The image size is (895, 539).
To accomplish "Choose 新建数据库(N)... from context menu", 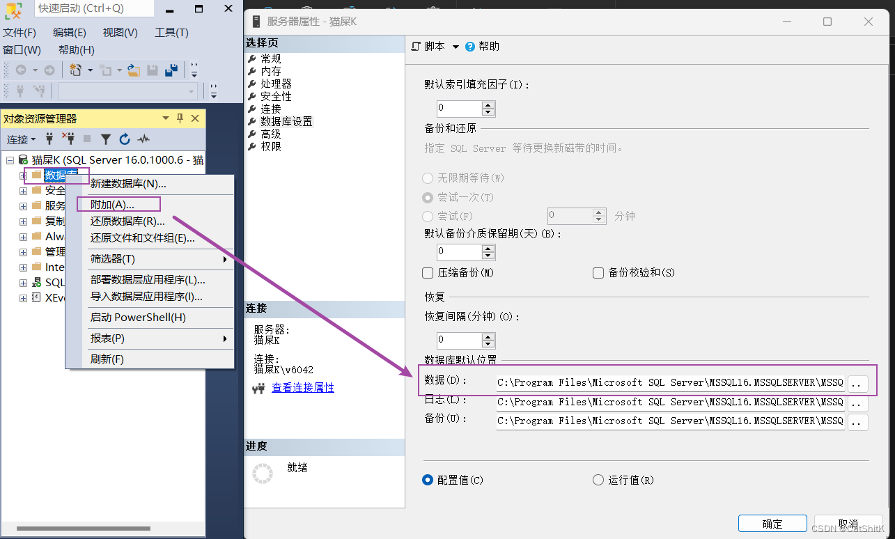I will point(150,184).
